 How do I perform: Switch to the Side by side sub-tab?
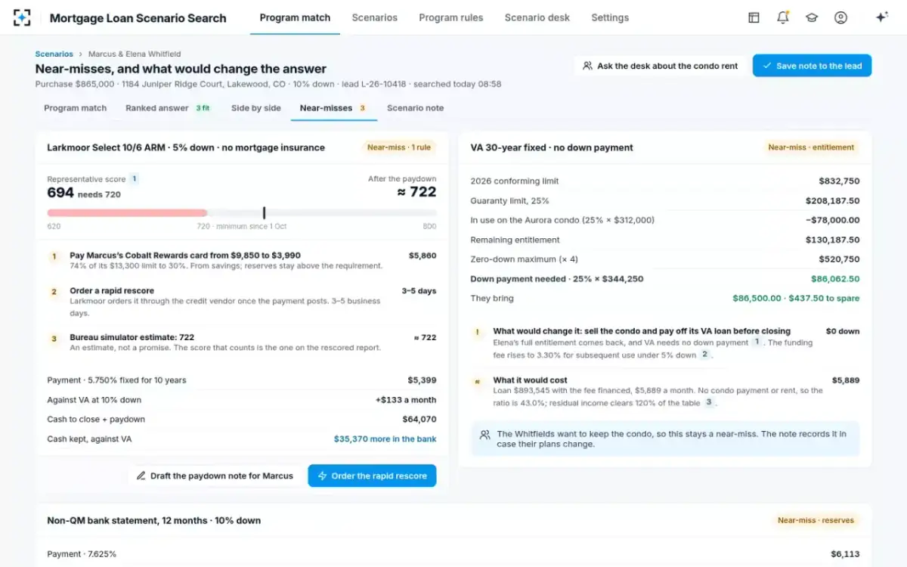point(256,108)
